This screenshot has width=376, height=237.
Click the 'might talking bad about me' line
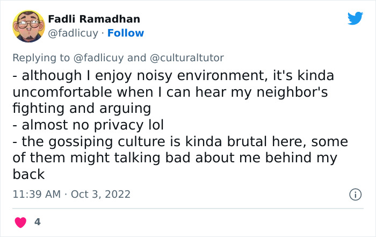point(175,158)
